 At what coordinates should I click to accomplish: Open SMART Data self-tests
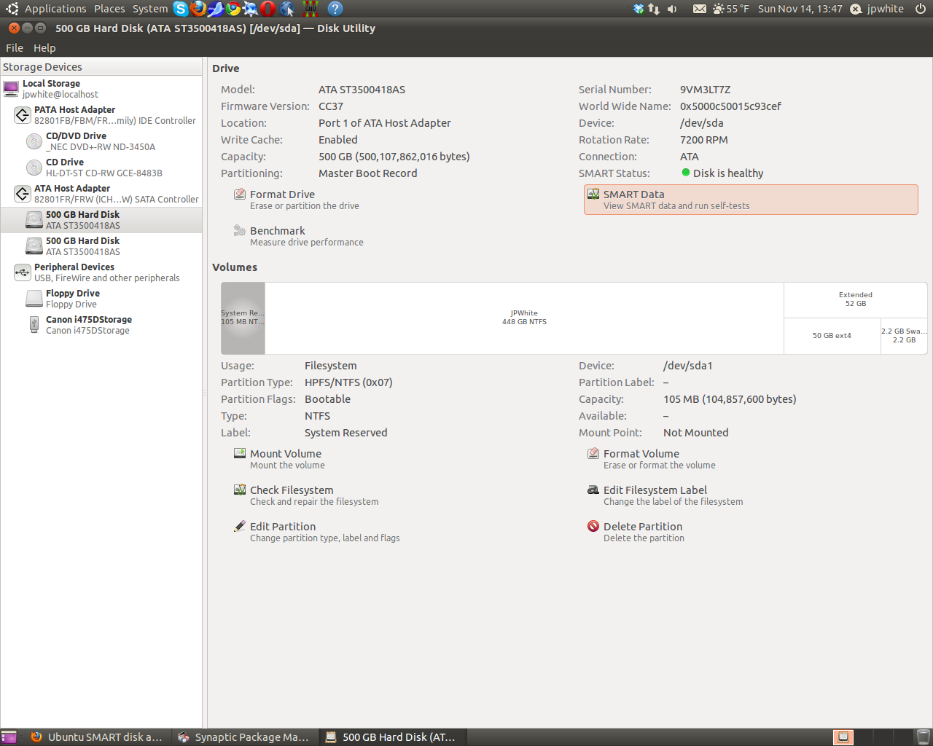[x=750, y=200]
